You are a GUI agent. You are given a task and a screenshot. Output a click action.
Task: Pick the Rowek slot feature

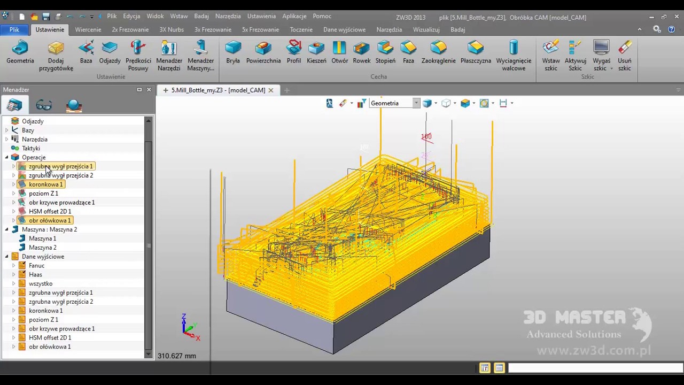pos(362,52)
